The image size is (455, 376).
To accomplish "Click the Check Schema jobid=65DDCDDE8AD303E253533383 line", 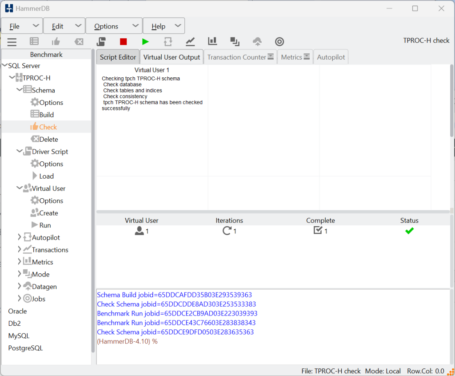I will tap(176, 304).
